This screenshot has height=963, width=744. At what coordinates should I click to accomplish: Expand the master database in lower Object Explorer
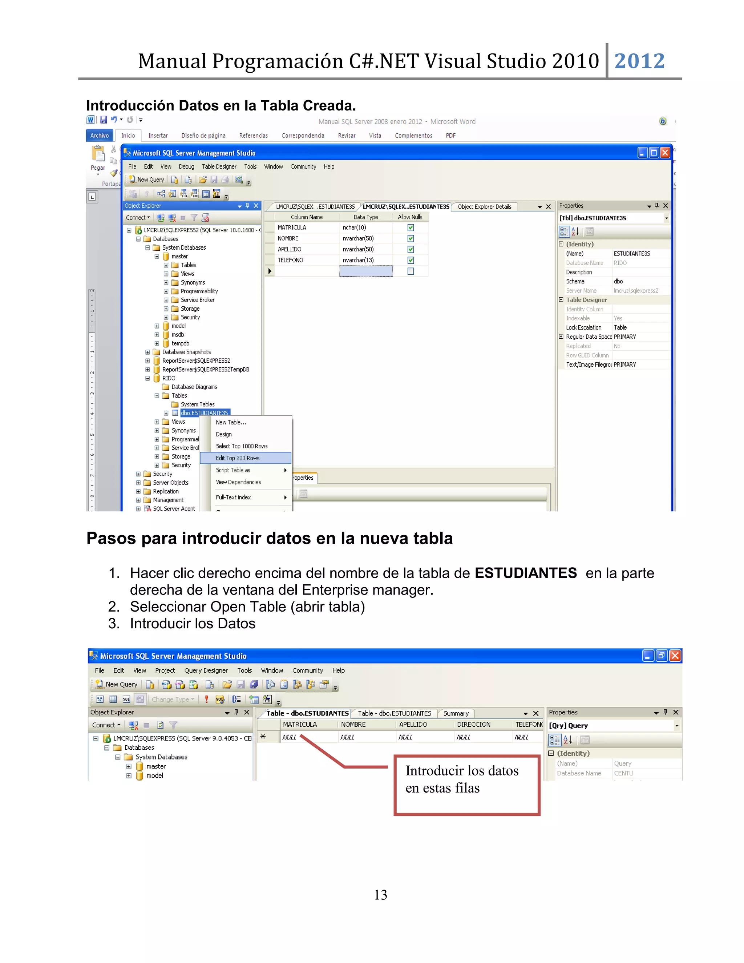point(129,766)
